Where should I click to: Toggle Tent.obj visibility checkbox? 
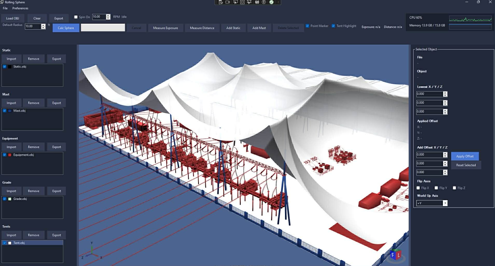coord(5,243)
